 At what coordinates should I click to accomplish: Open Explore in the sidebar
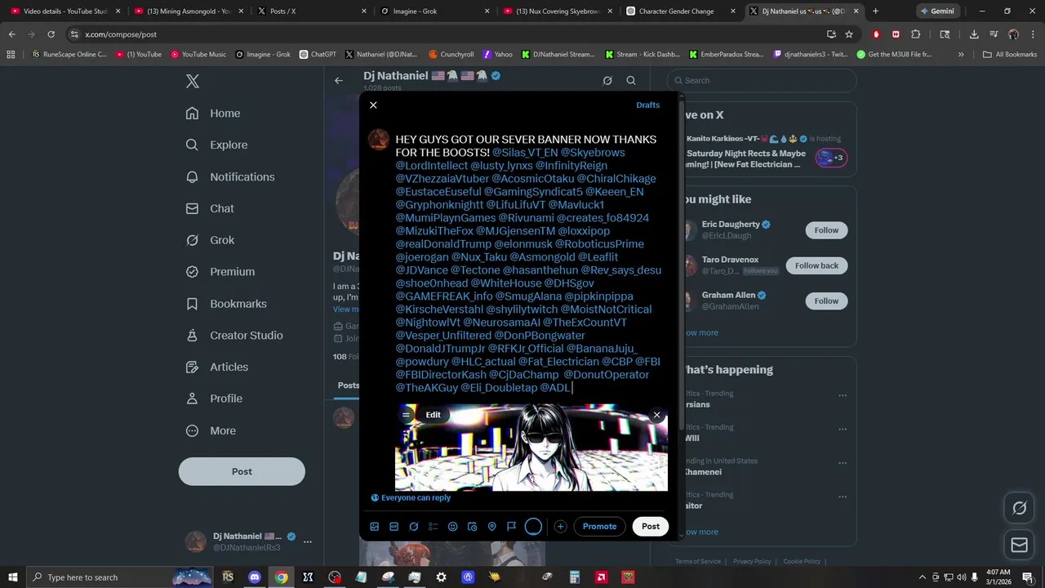click(216, 145)
